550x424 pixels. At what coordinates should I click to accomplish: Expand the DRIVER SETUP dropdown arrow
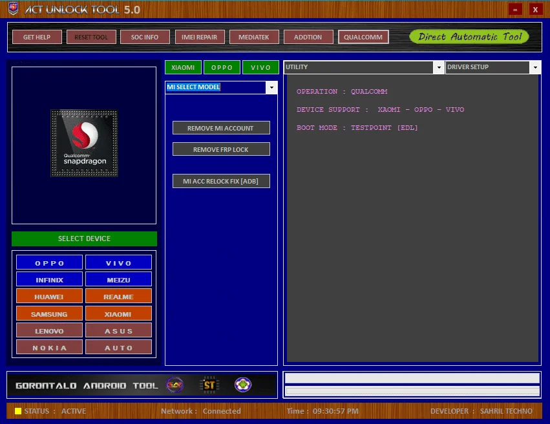click(535, 67)
